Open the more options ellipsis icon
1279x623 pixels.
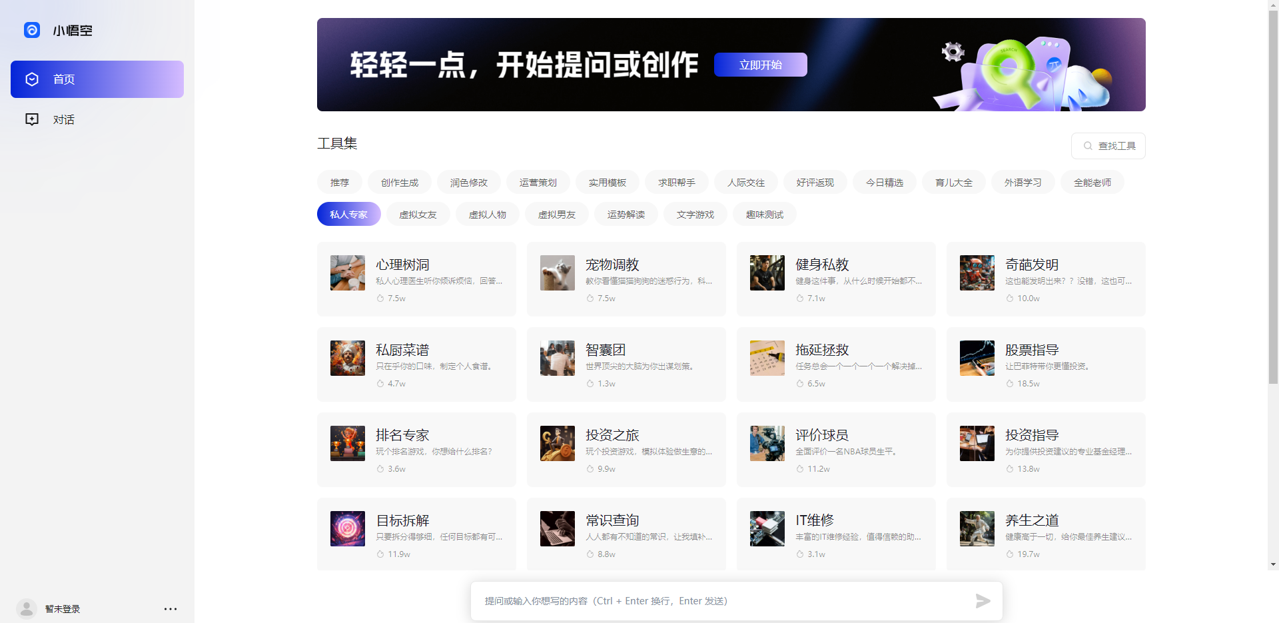(x=171, y=608)
